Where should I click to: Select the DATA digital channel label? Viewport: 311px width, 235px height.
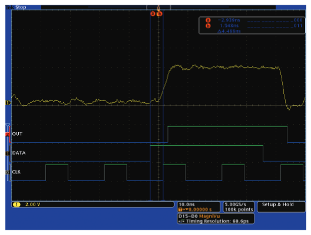click(19, 153)
